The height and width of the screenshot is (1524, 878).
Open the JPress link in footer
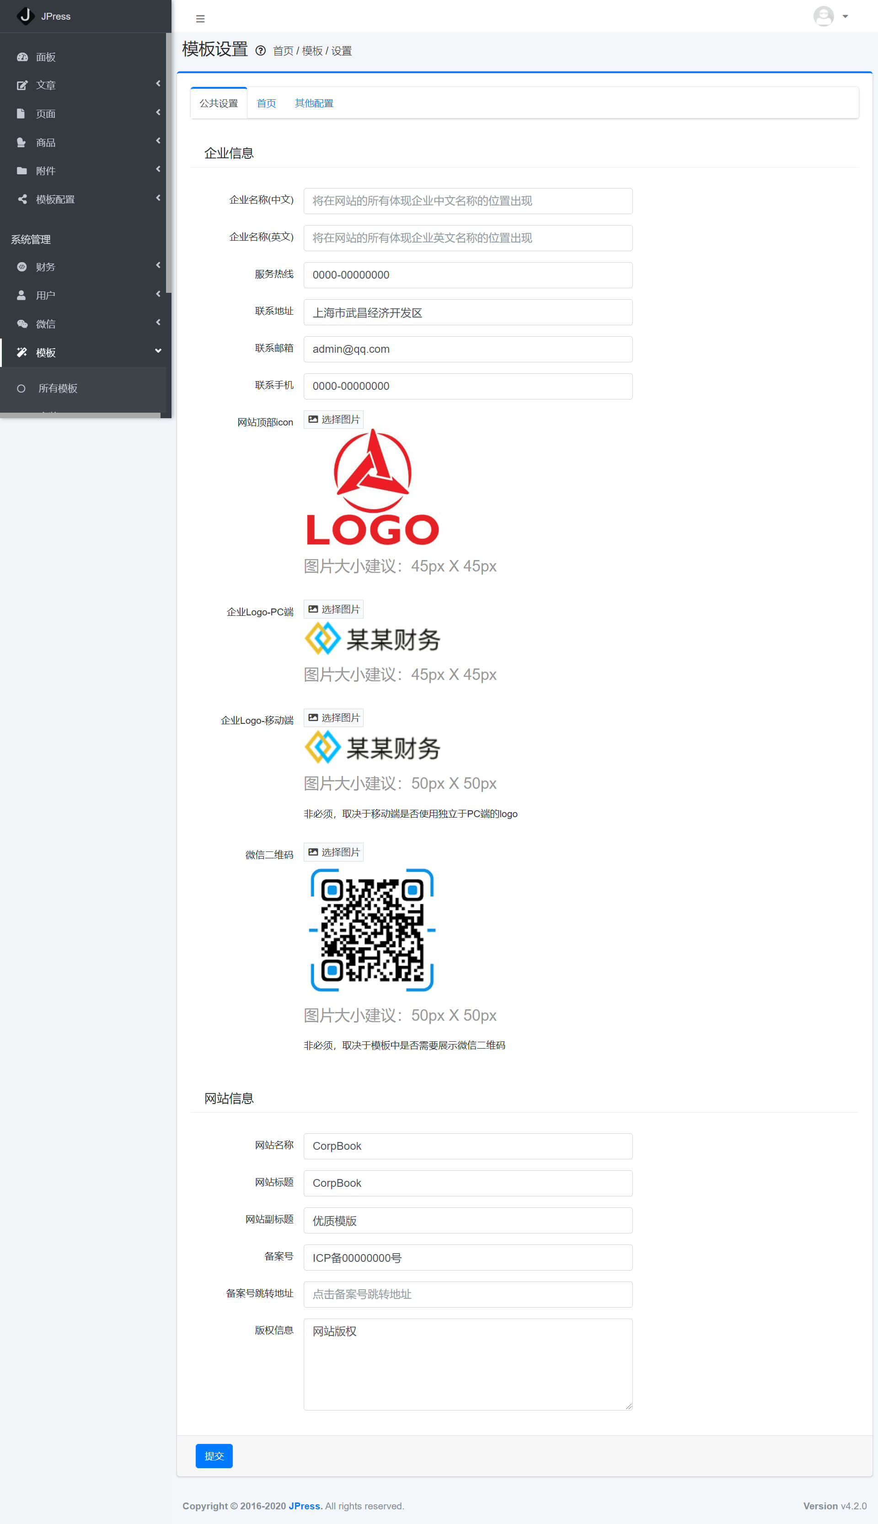click(x=305, y=1506)
